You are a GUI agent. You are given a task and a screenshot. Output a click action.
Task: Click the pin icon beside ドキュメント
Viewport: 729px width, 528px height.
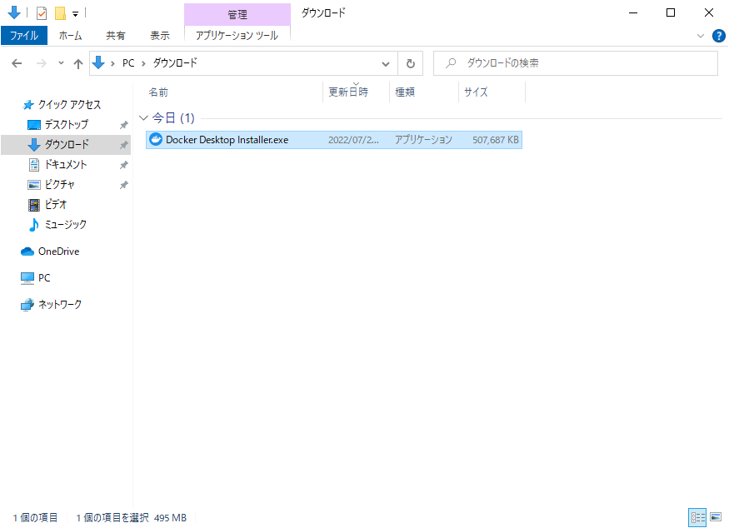tap(123, 165)
